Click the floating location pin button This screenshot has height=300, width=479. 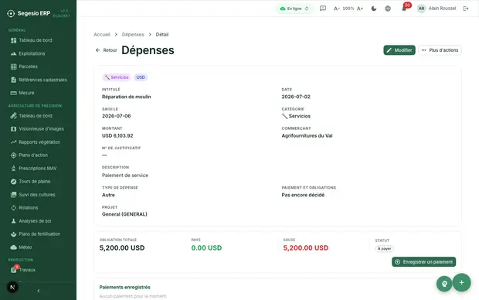click(444, 284)
